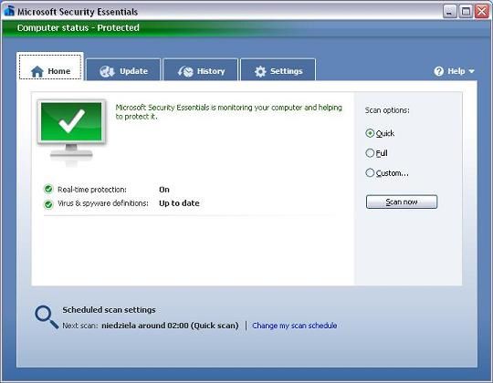Click the gear icon on Settings tab

click(x=260, y=71)
